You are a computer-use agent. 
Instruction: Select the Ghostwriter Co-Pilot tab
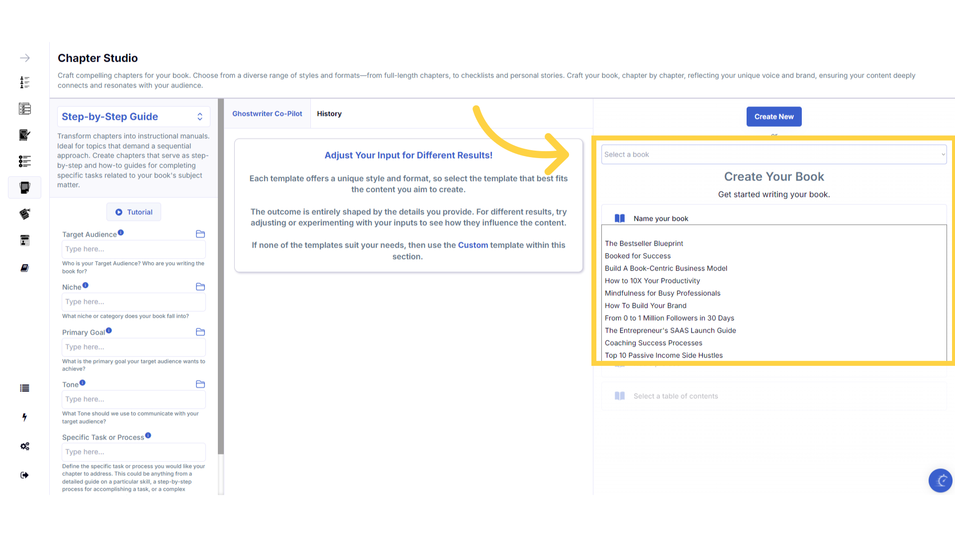(267, 114)
